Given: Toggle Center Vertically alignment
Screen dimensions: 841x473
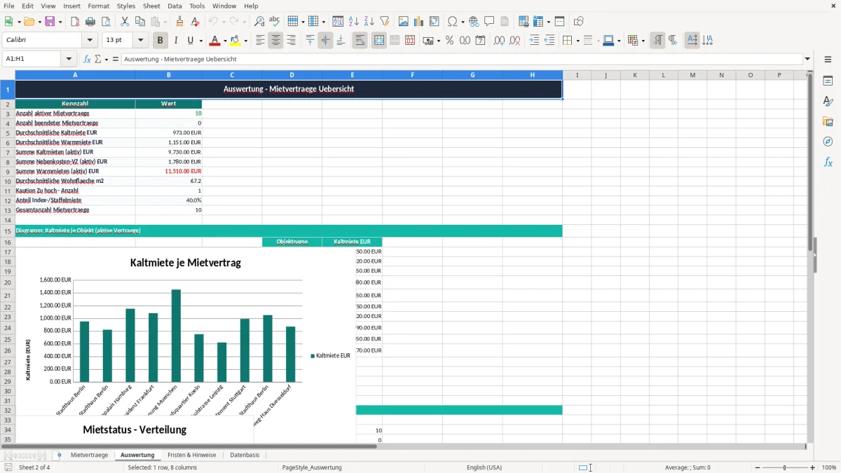Looking at the screenshot, I should pos(325,41).
